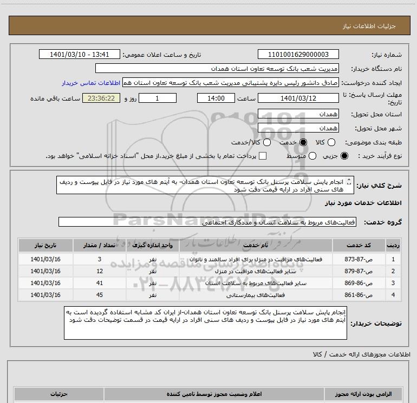This screenshot has height=403, width=417.
Task: Click the شرح کلی نیاز description box
Action: pyautogui.click(x=205, y=185)
